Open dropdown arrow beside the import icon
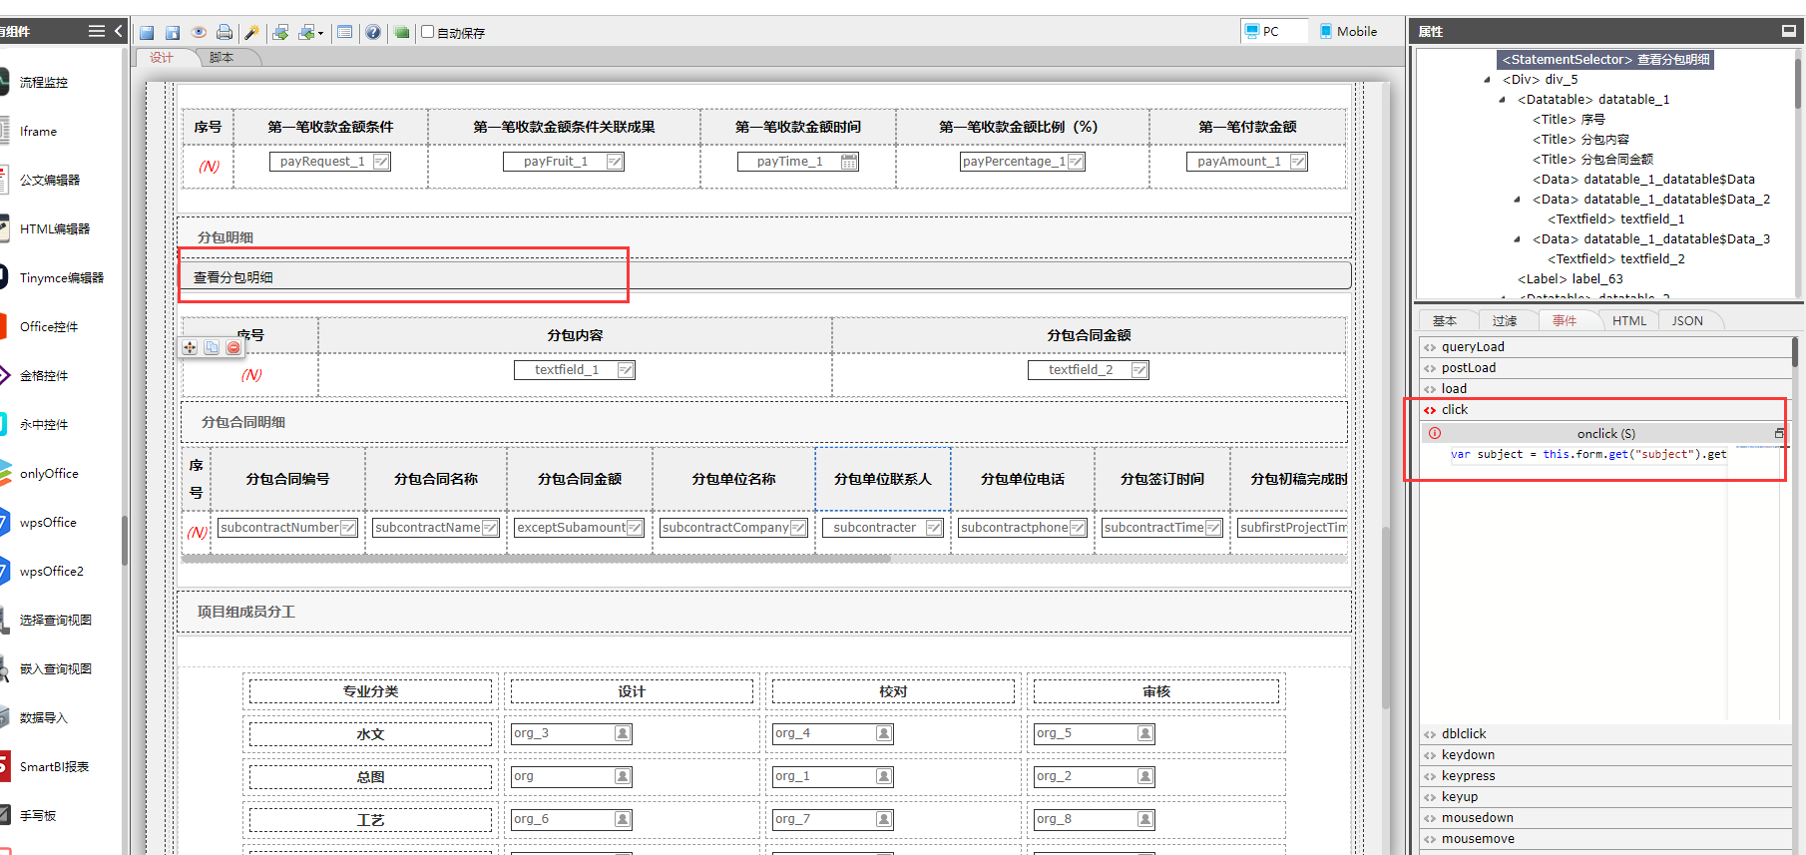 coord(320,33)
